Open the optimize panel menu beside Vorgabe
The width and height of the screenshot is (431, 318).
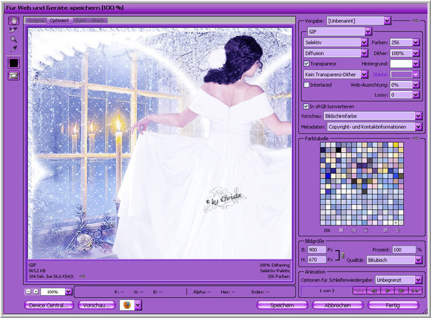(x=415, y=20)
